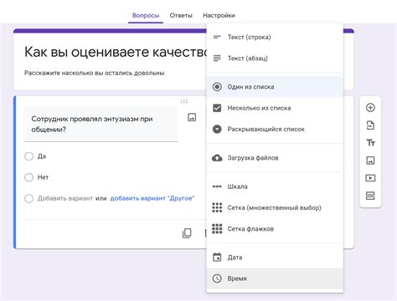397x301 pixels.
Task: Choose Сетка (множественный выбор) type
Action: pos(275,207)
